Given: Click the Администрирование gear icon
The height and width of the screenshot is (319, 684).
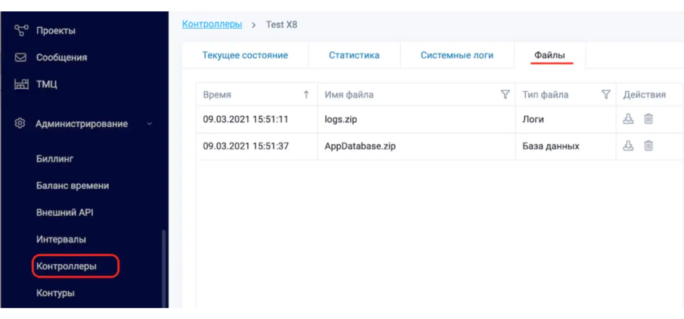Looking at the screenshot, I should (20, 123).
